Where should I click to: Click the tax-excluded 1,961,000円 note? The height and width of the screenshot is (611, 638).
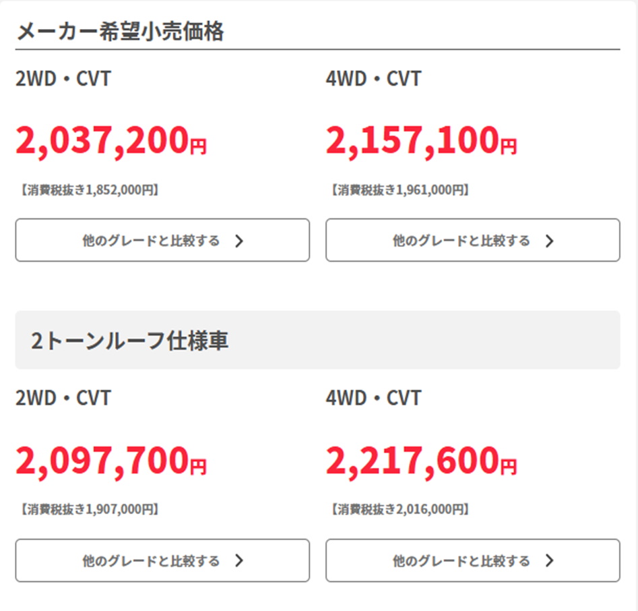pos(400,190)
